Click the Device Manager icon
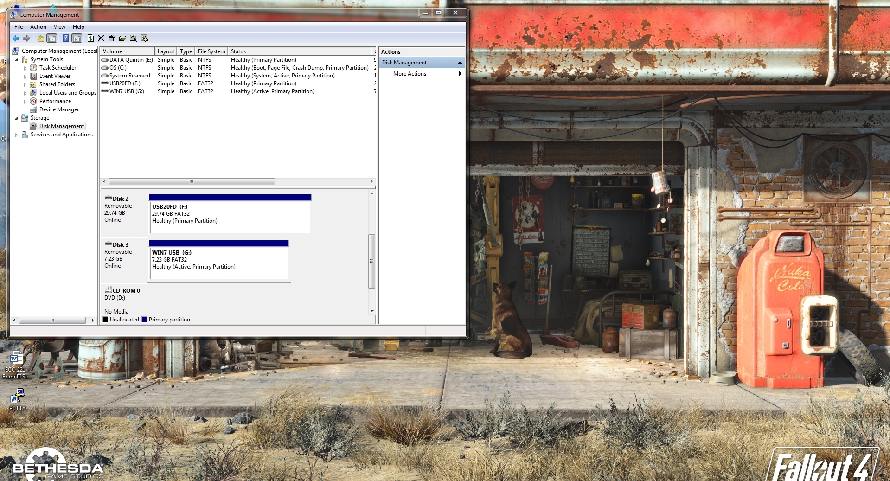This screenshot has height=481, width=890. pyautogui.click(x=33, y=109)
